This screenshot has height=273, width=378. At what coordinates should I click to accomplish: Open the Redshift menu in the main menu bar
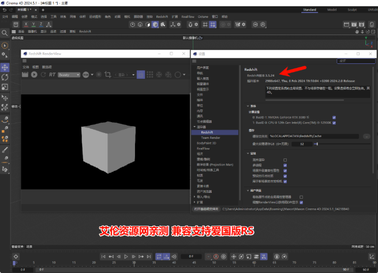tap(162, 17)
